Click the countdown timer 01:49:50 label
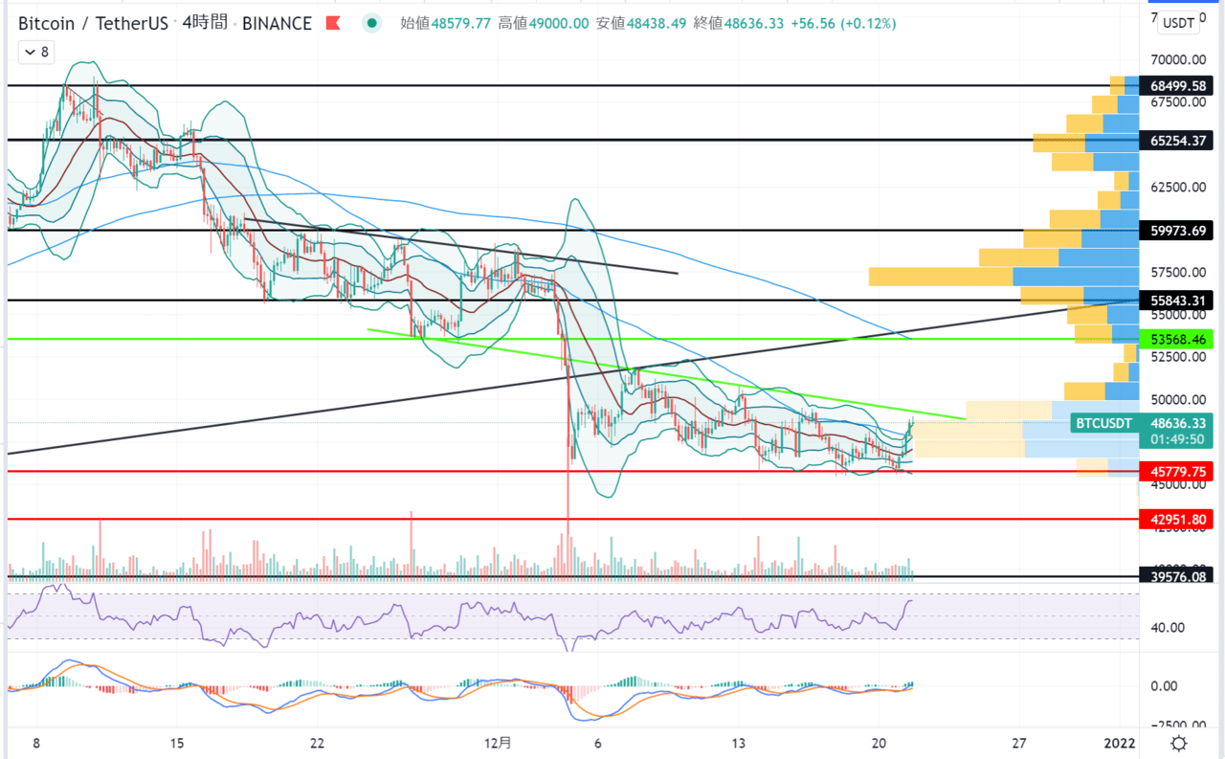The image size is (1225, 759). coord(1177,440)
